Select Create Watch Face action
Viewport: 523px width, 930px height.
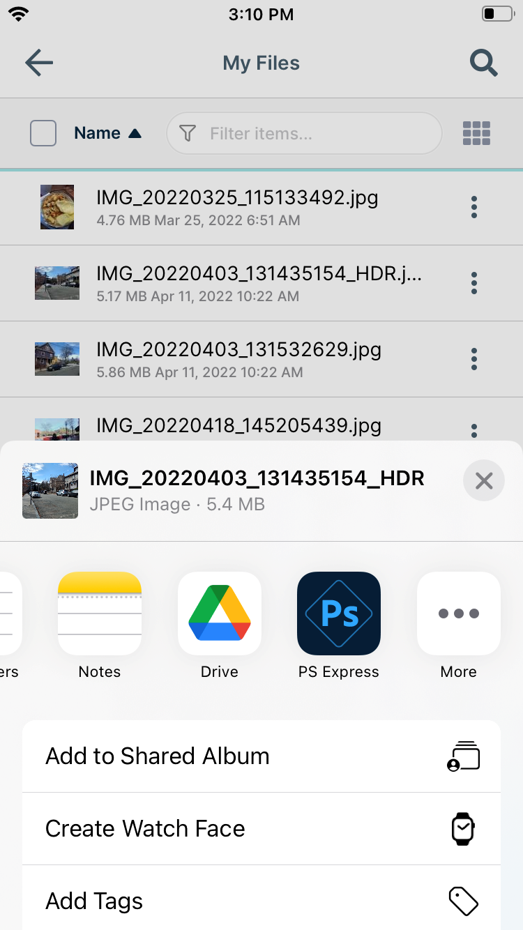pos(261,829)
